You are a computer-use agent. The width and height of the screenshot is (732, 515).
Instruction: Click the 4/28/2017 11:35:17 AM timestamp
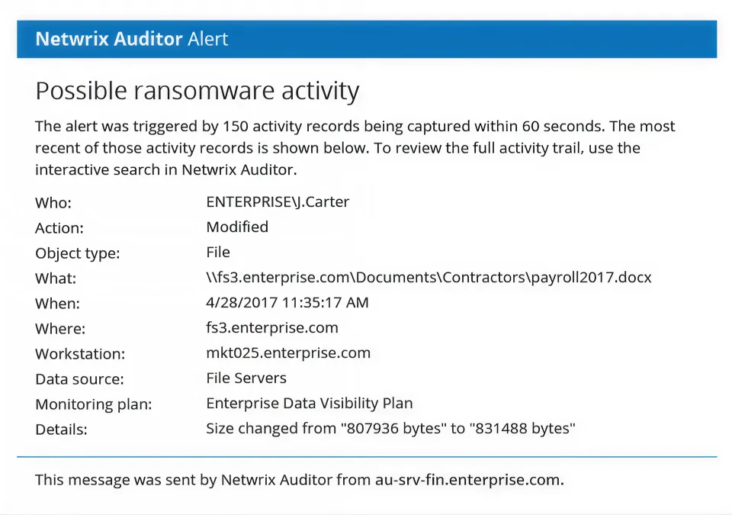click(x=287, y=303)
